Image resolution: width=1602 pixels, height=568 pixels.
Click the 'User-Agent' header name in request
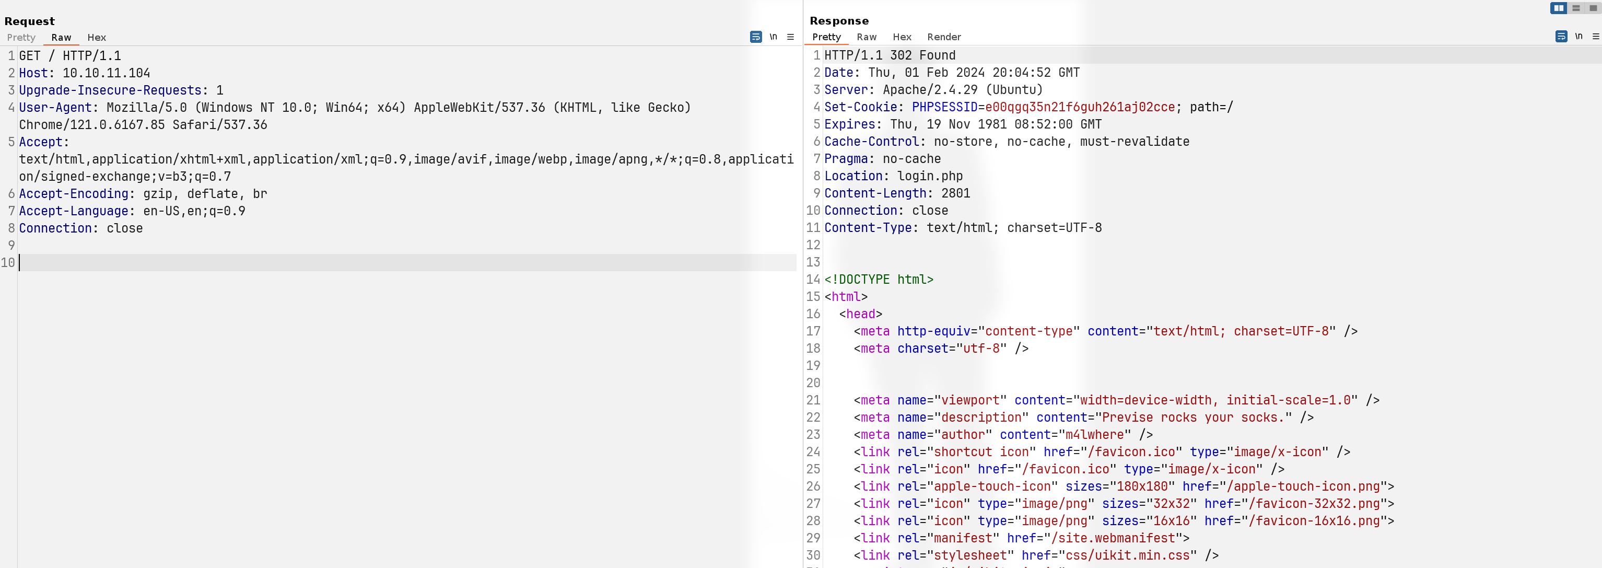coord(55,108)
